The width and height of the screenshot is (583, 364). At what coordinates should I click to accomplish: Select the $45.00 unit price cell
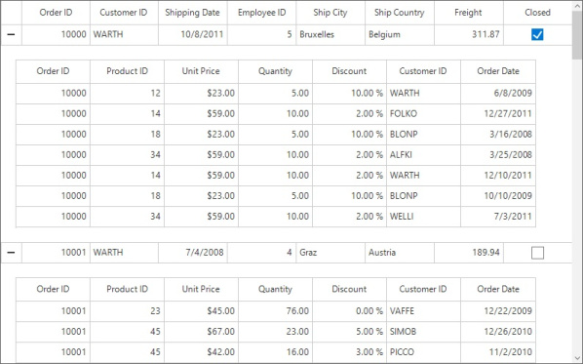click(x=201, y=311)
